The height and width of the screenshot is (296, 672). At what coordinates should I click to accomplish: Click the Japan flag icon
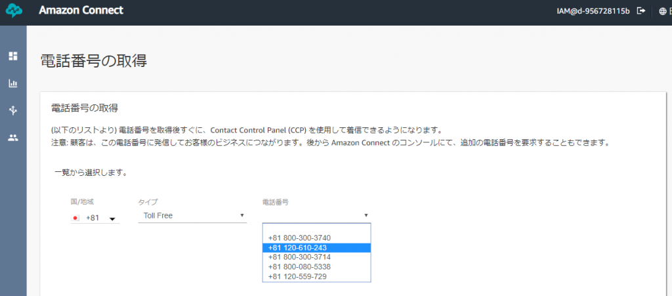[76, 218]
